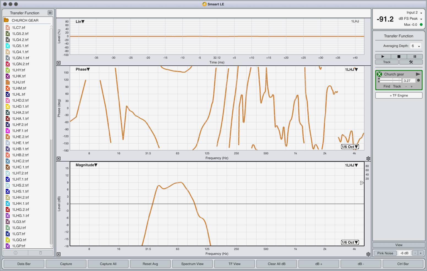Toggle the Pink Noise generator button
The width and height of the screenshot is (427, 271).
(385, 253)
